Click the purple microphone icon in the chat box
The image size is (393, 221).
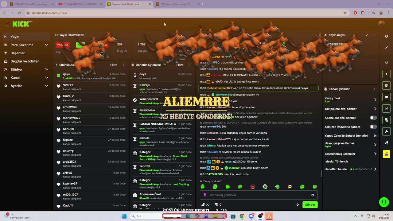pos(205,195)
